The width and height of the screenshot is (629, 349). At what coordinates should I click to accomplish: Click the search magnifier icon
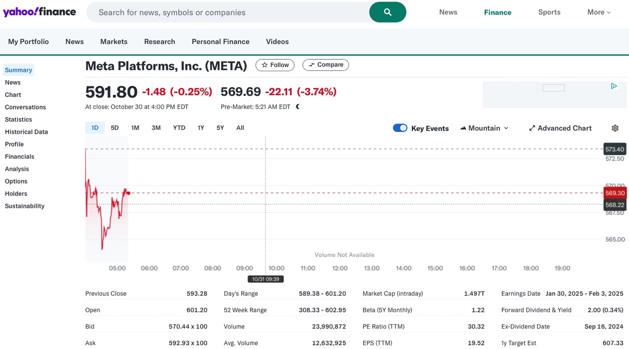coord(388,12)
